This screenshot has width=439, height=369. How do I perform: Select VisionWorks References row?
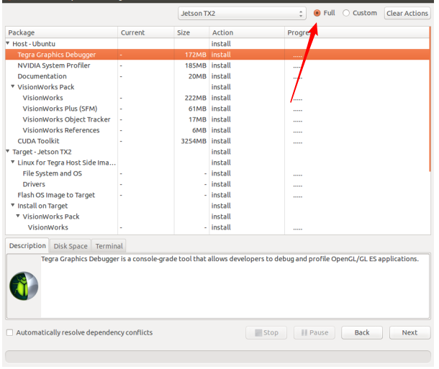coord(217,130)
